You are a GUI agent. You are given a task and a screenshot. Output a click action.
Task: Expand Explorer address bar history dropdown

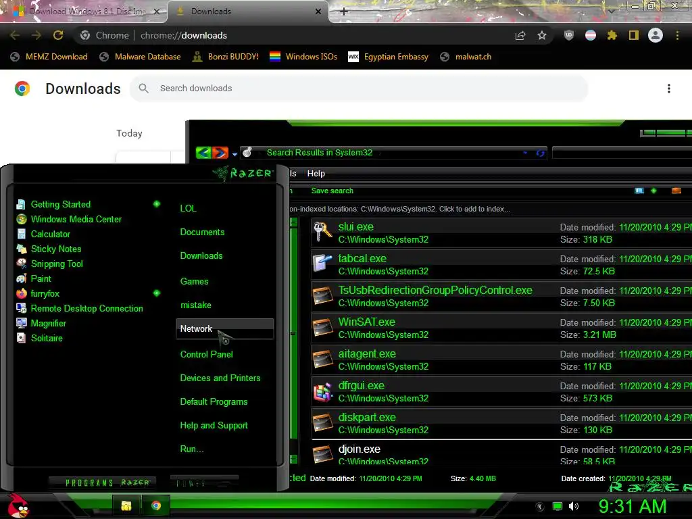pyautogui.click(x=525, y=153)
